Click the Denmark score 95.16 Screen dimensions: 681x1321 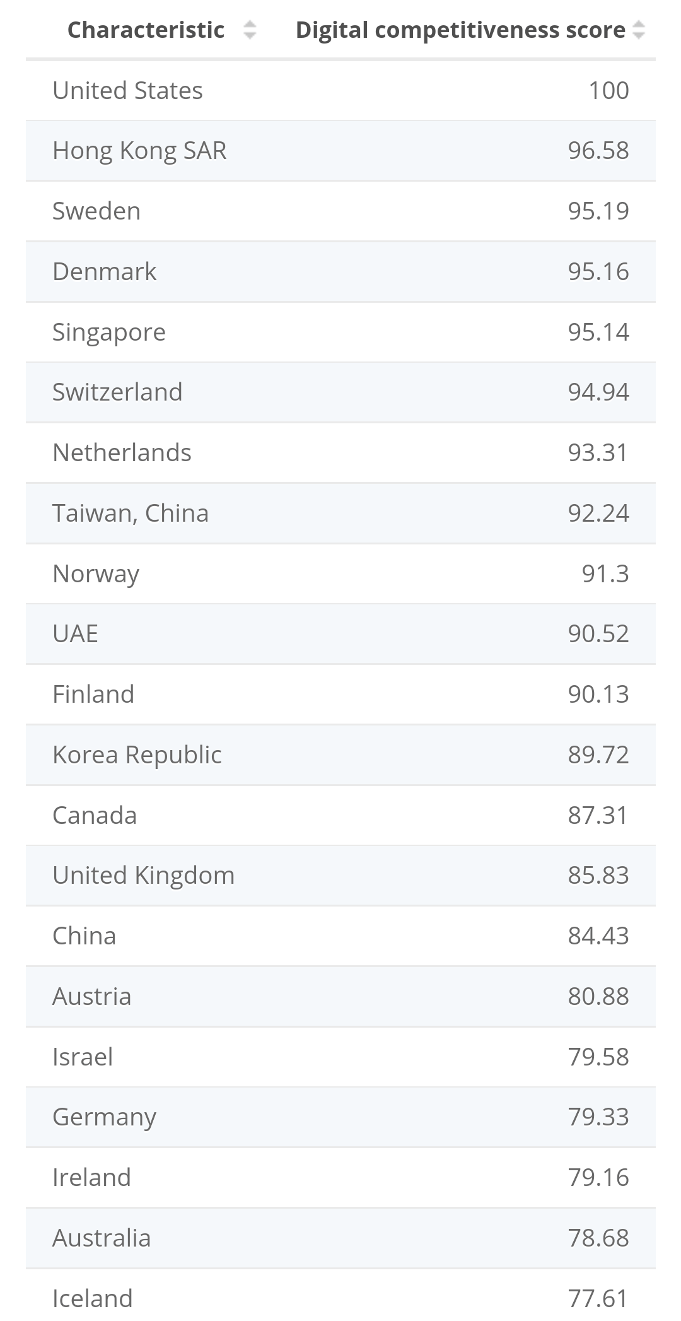coord(598,272)
